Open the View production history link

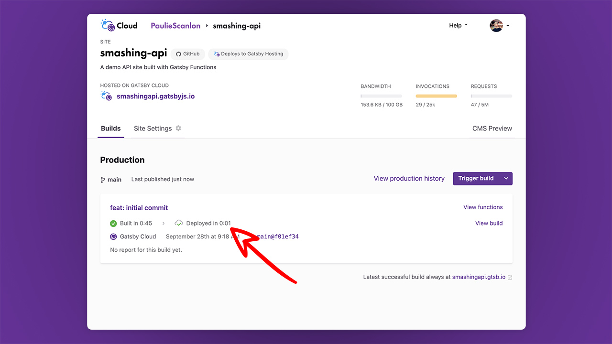(x=409, y=178)
